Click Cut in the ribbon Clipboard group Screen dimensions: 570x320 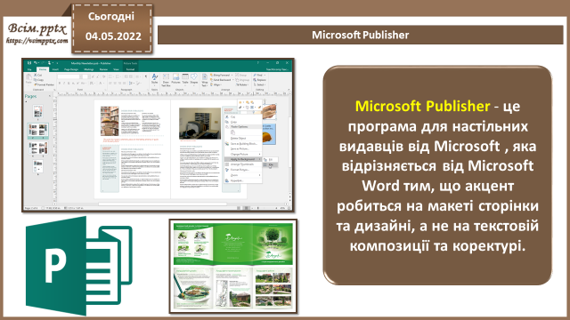pyautogui.click(x=38, y=75)
